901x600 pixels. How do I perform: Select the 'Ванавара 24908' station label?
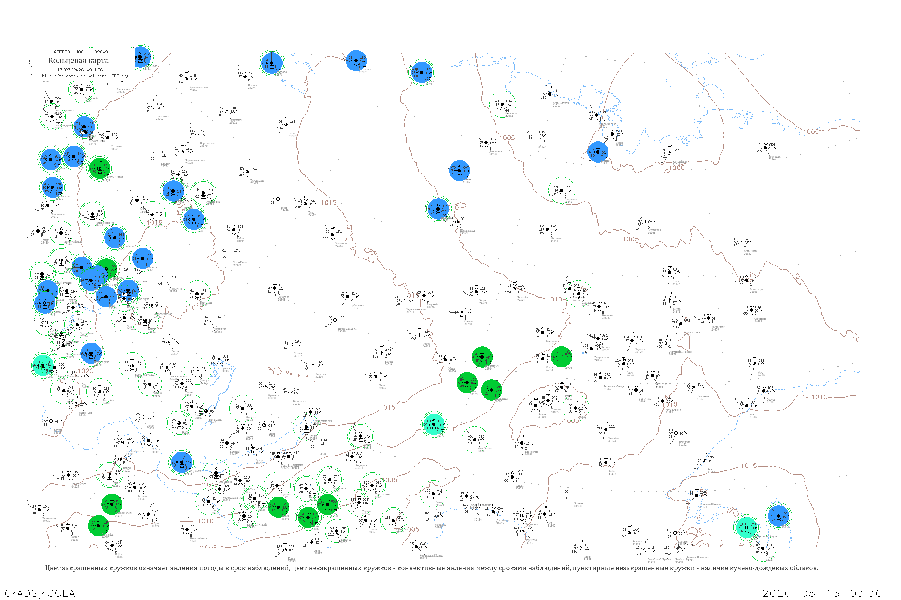click(284, 298)
